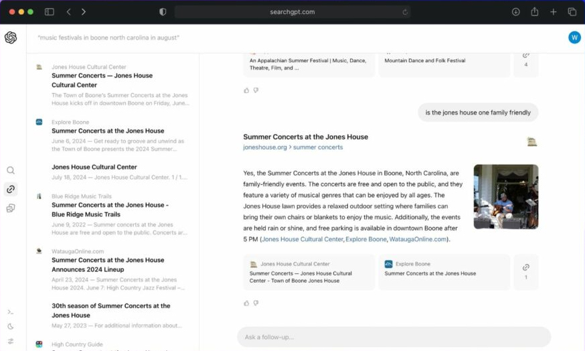Open Mountain Dance and Folk Festival card

pyautogui.click(x=444, y=64)
